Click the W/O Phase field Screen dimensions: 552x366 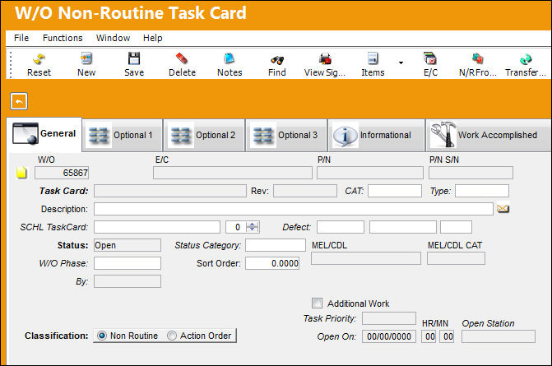(x=128, y=263)
